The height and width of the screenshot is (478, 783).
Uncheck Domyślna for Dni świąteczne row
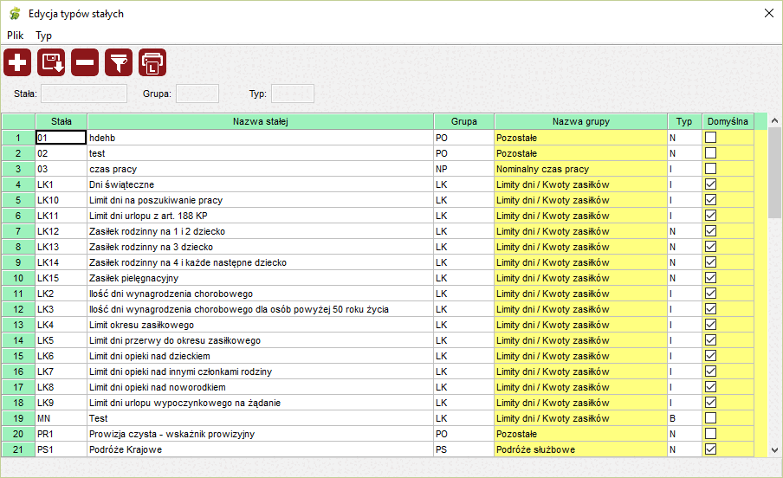710,184
